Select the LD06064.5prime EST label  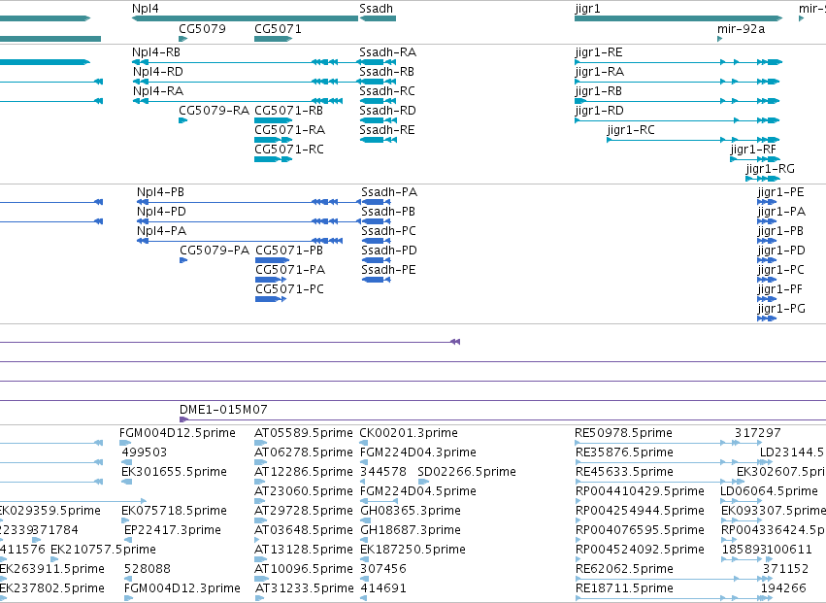(x=769, y=491)
